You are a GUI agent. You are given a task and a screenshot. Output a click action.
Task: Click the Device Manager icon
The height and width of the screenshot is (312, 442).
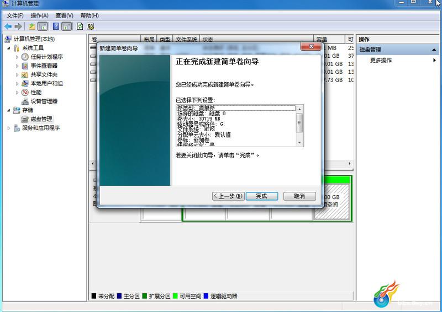25,101
